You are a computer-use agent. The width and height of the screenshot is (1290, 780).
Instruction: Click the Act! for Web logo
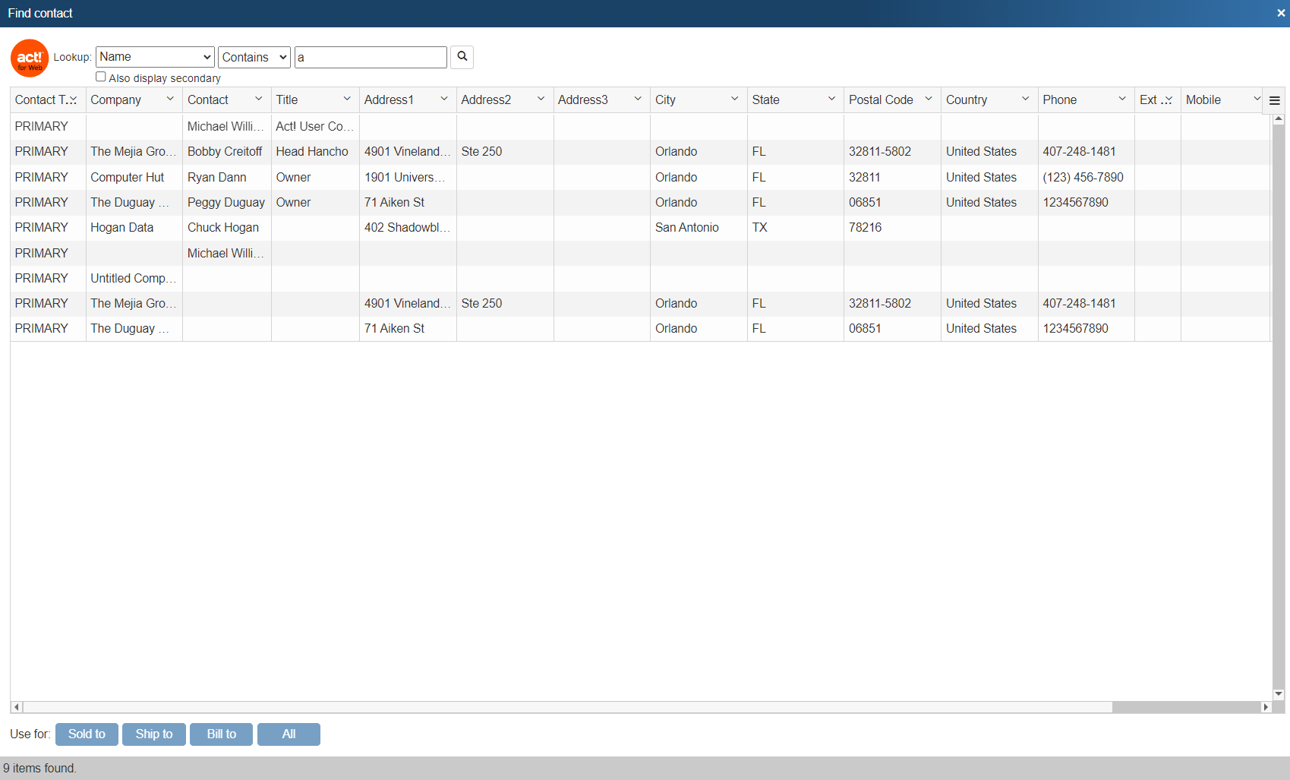[29, 58]
